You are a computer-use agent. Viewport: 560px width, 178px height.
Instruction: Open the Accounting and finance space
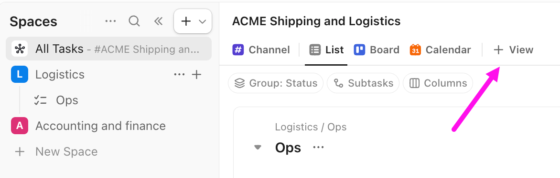(100, 126)
